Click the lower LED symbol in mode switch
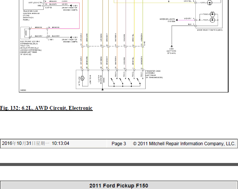The width and height of the screenshot is (238, 189). tap(212, 20)
